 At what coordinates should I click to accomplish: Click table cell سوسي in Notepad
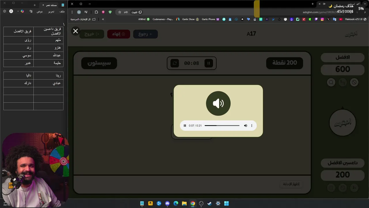[x=18, y=55]
